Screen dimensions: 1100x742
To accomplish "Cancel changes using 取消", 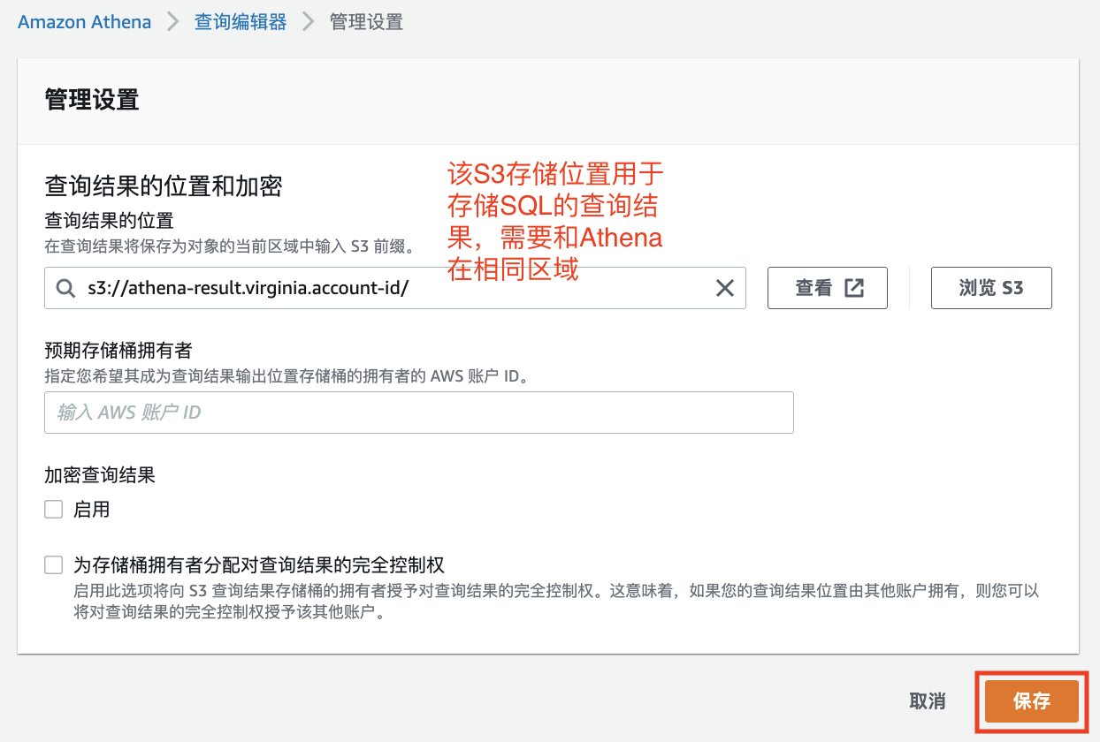I will click(x=927, y=701).
